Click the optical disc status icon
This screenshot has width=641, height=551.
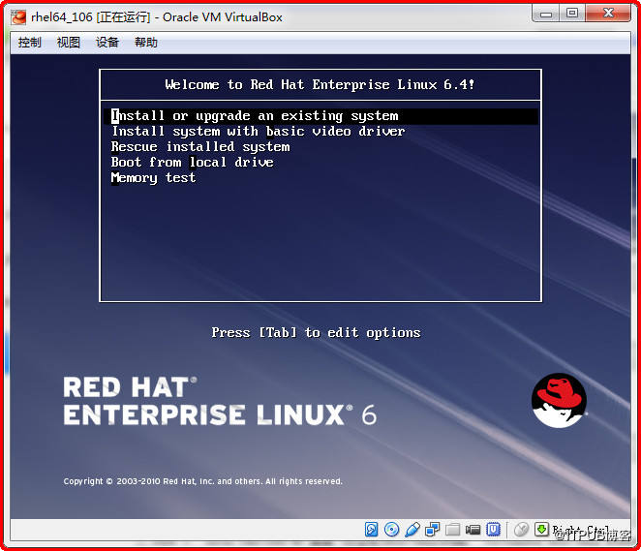(x=391, y=530)
